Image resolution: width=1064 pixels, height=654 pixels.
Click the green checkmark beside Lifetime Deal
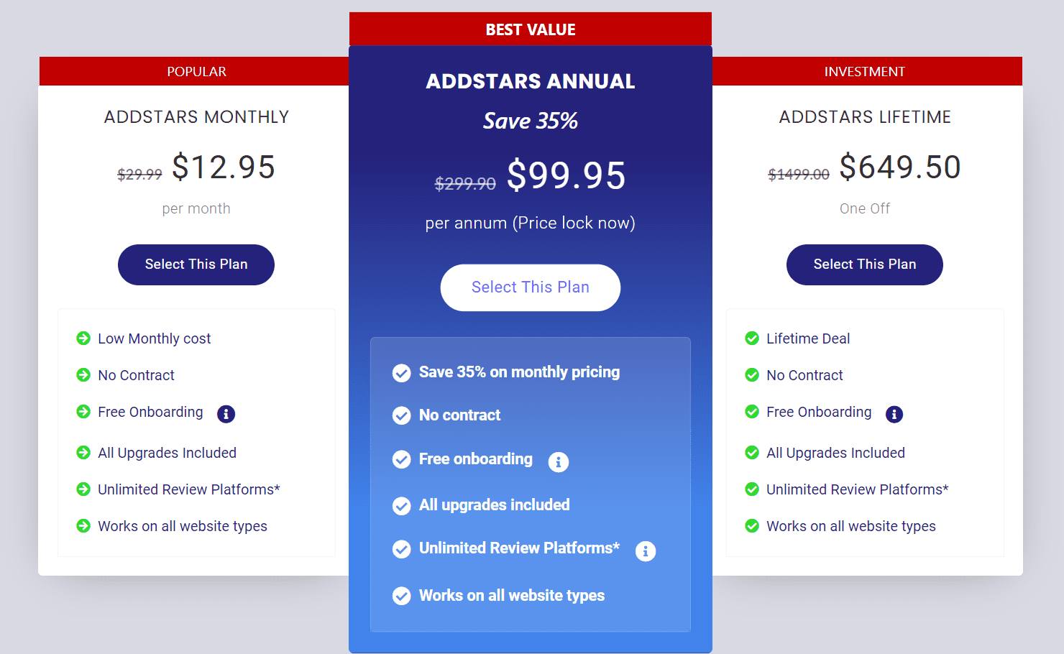[x=751, y=338]
